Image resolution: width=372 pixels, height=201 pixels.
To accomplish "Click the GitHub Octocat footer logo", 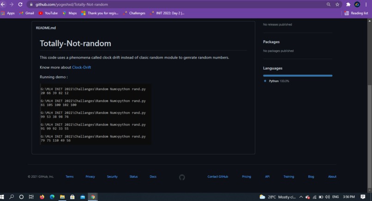I will point(182,177).
